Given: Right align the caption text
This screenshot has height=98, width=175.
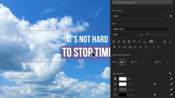Looking at the screenshot, I should pyautogui.click(x=124, y=42).
